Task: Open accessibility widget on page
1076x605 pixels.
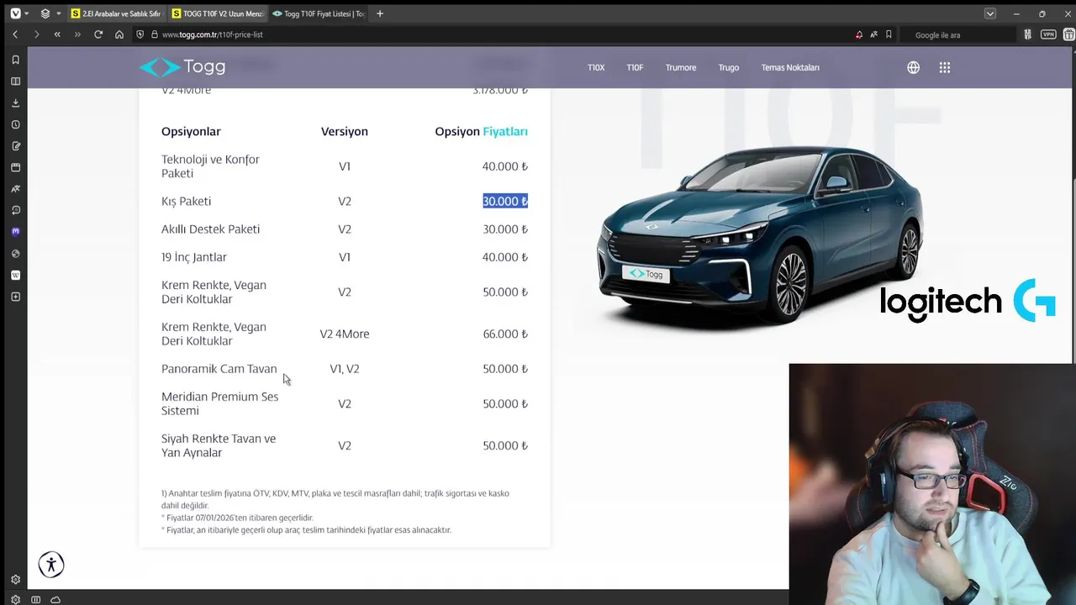Action: [51, 565]
